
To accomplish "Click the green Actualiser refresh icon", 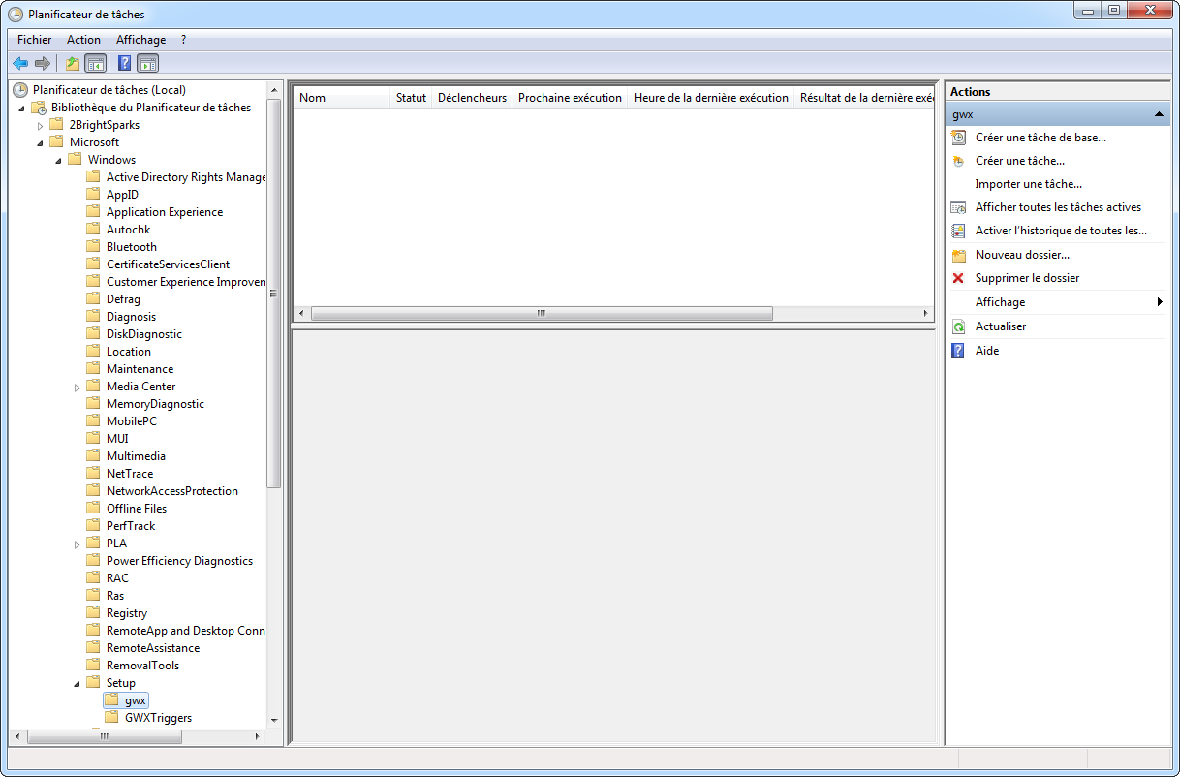I will point(958,326).
